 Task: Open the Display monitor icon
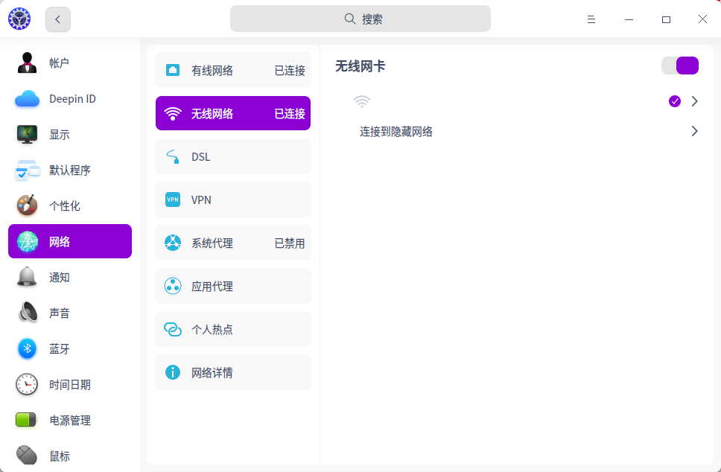(28, 135)
